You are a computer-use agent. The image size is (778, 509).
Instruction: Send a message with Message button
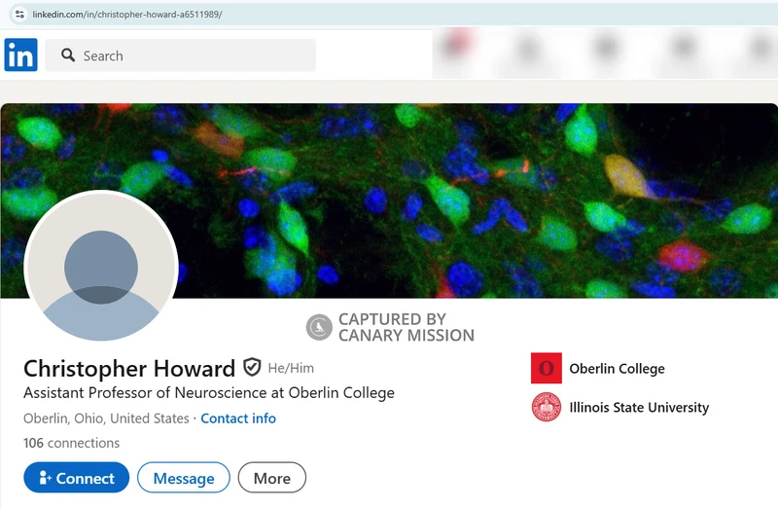click(184, 478)
